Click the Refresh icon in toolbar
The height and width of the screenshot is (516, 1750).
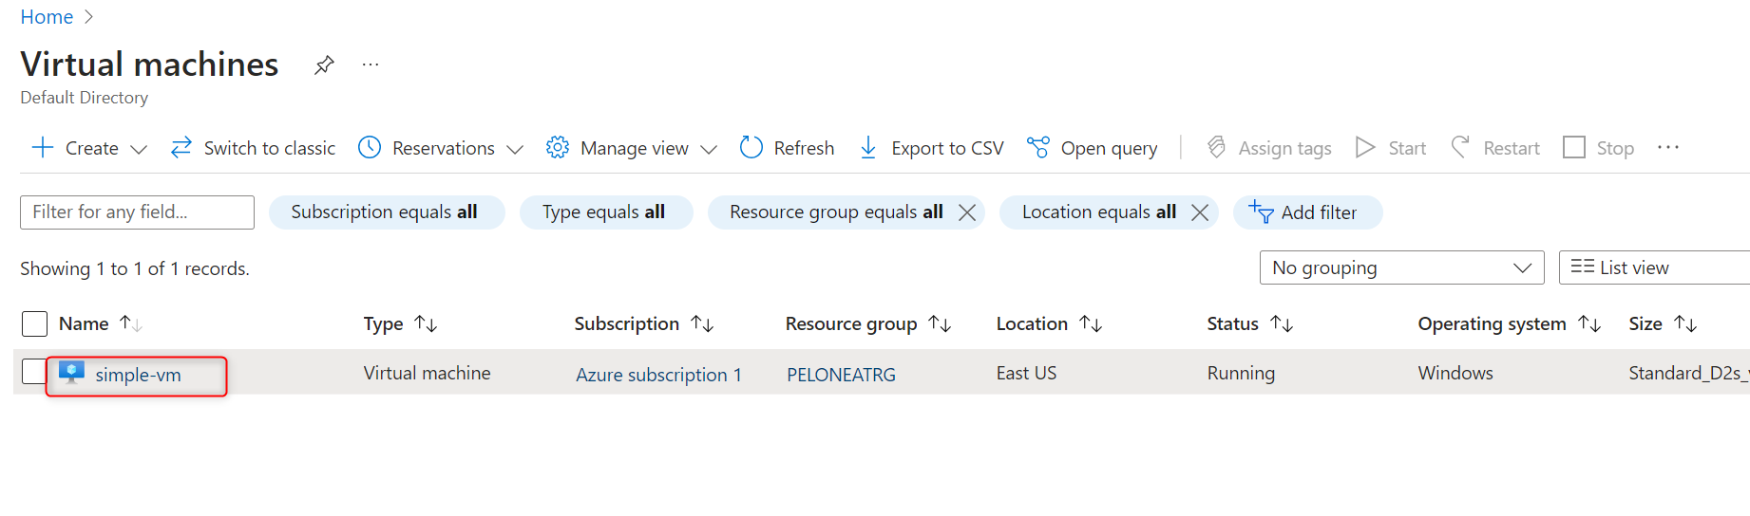point(751,147)
